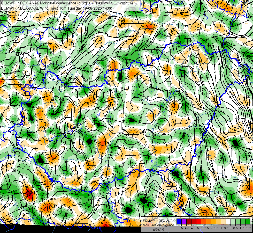Pick the amber swatch between -2 and -1.5

click(x=213, y=222)
